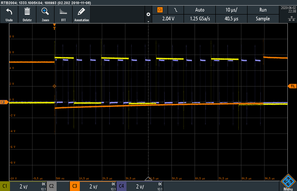Viewport: 297px width, 191px height.
Task: Click the 8 V vertical axis label
Action: pos(12,37)
